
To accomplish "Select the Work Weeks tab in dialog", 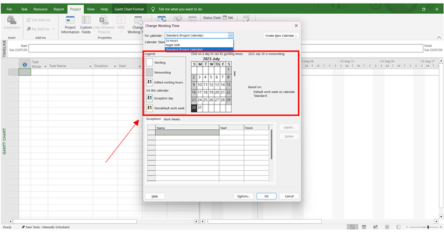I will 172,119.
